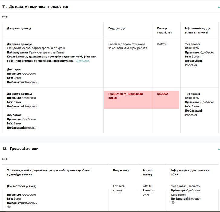Collapse the Грошові активи section chevron
Image resolution: width=220 pixels, height=212 pixels.
click(218, 149)
